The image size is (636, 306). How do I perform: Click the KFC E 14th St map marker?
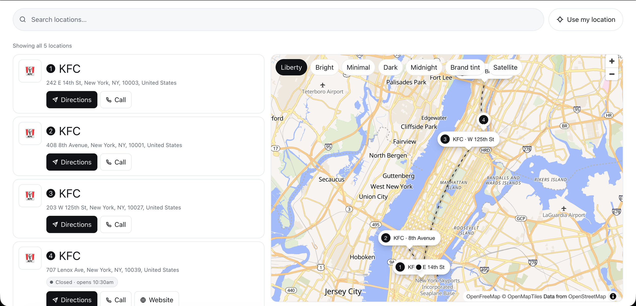coord(421,267)
